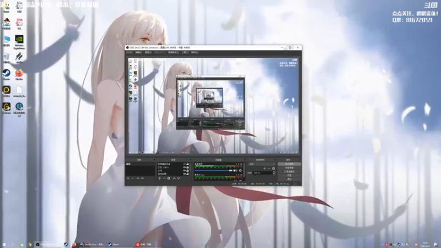The image size is (441, 248).
Task: Lock the 视频捕获设备 source
Action: [x=187, y=164]
